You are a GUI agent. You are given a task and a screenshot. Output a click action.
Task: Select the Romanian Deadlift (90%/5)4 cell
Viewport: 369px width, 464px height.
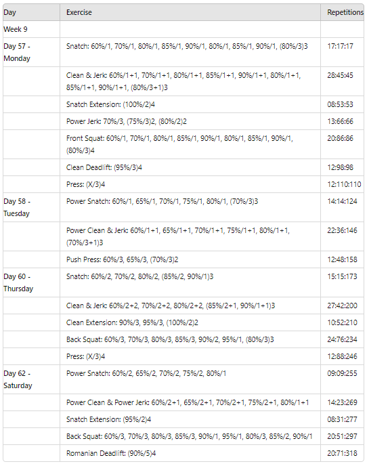click(x=190, y=453)
